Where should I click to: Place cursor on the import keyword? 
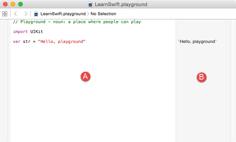pos(20,32)
